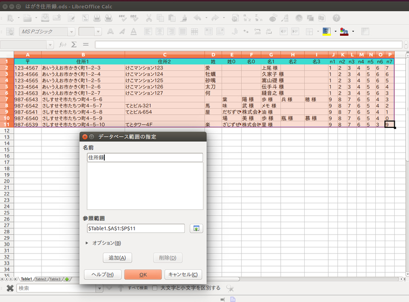Screen dimensions: 409x302
Task: Click the Merge and Center Cells icon
Action: pyautogui.click(x=194, y=32)
